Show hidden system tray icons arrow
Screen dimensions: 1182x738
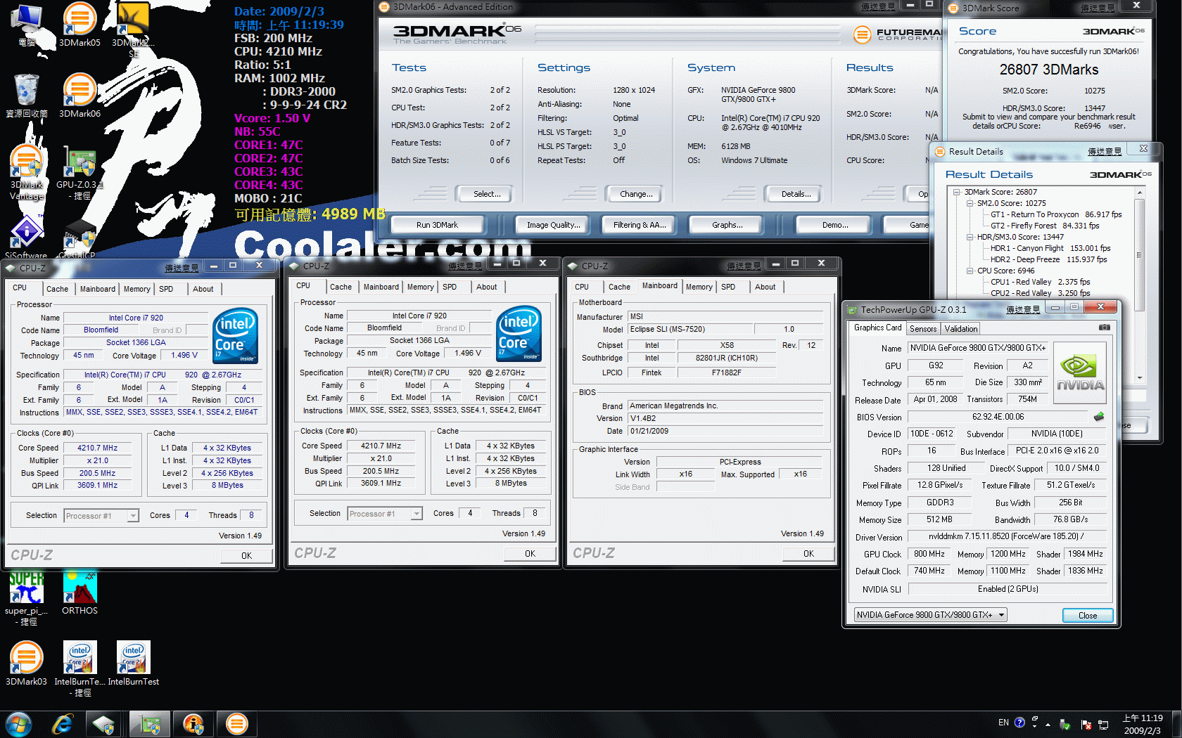pos(1048,724)
